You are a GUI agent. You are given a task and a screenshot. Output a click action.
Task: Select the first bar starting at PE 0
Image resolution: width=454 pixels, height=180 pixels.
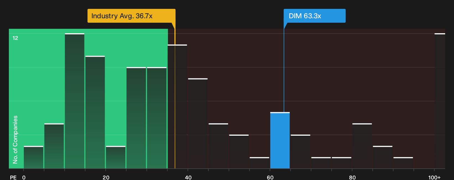click(33, 157)
